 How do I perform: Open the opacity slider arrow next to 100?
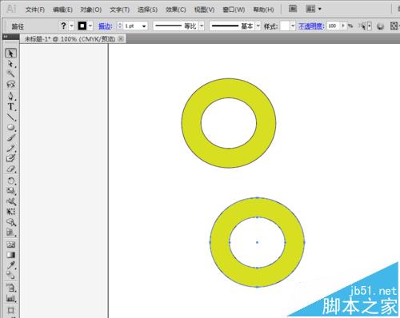pos(344,26)
